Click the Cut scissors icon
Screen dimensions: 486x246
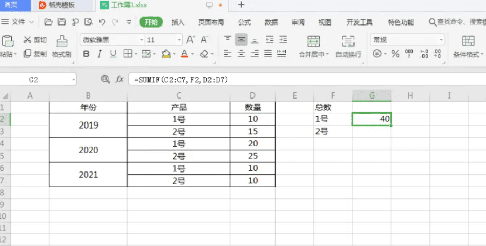point(27,40)
